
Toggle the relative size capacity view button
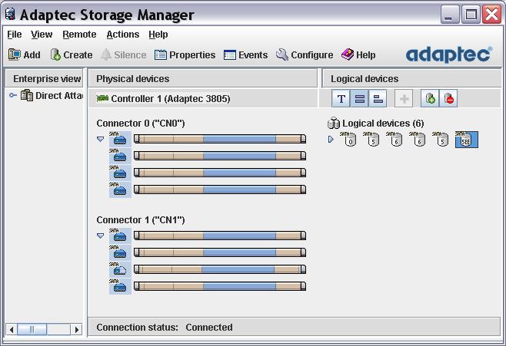[378, 98]
